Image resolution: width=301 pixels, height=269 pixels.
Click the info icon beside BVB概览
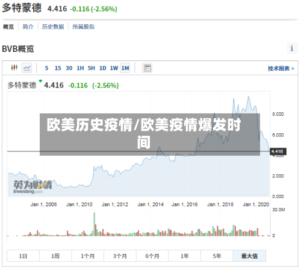292,48
